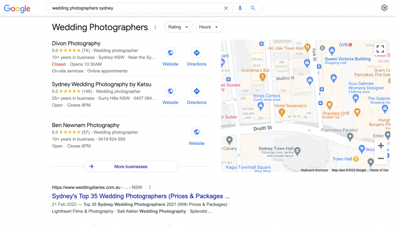Click the Queen Victoria Building label on map

[x=348, y=59]
